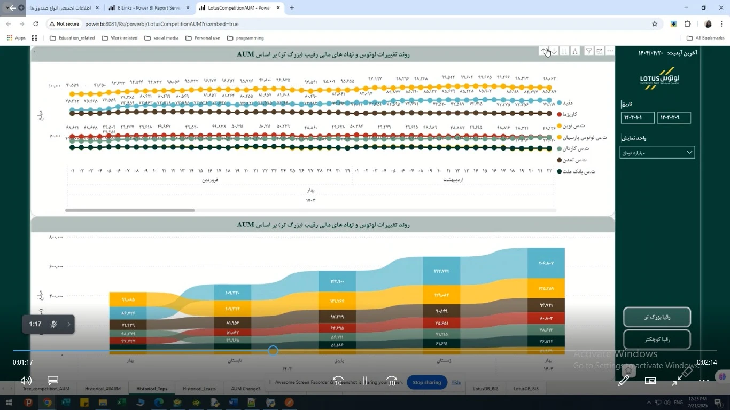
Task: Open the chart's more options ellipsis
Action: 610,51
